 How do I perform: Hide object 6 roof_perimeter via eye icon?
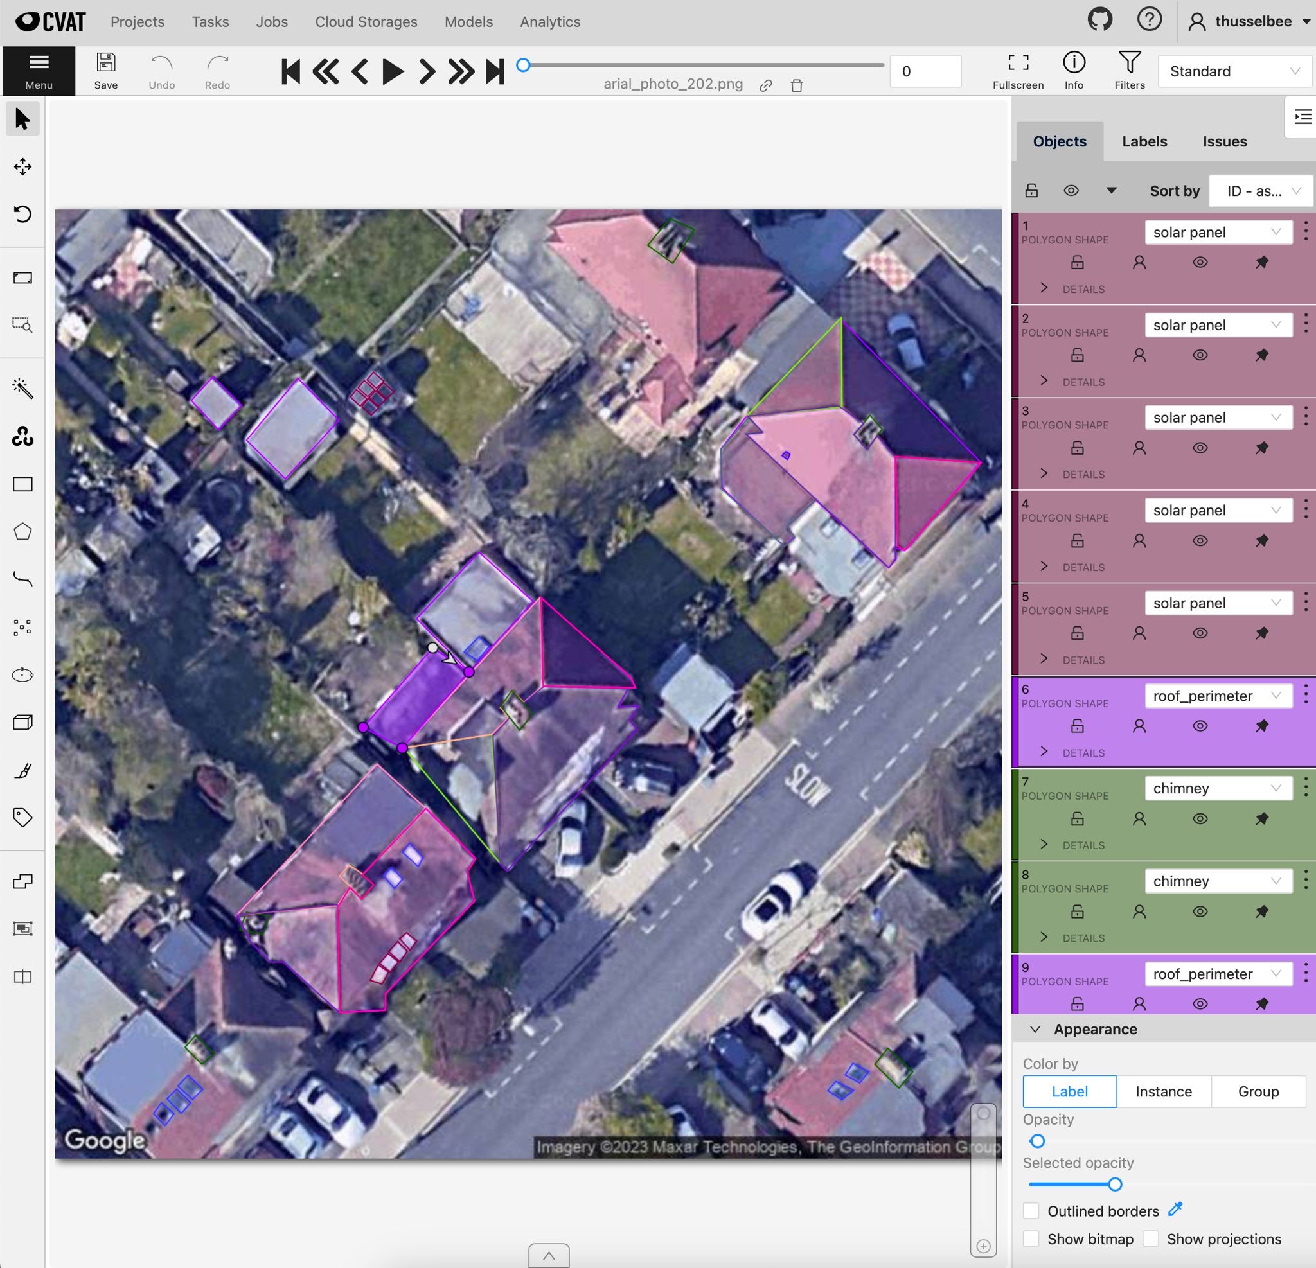click(x=1200, y=726)
